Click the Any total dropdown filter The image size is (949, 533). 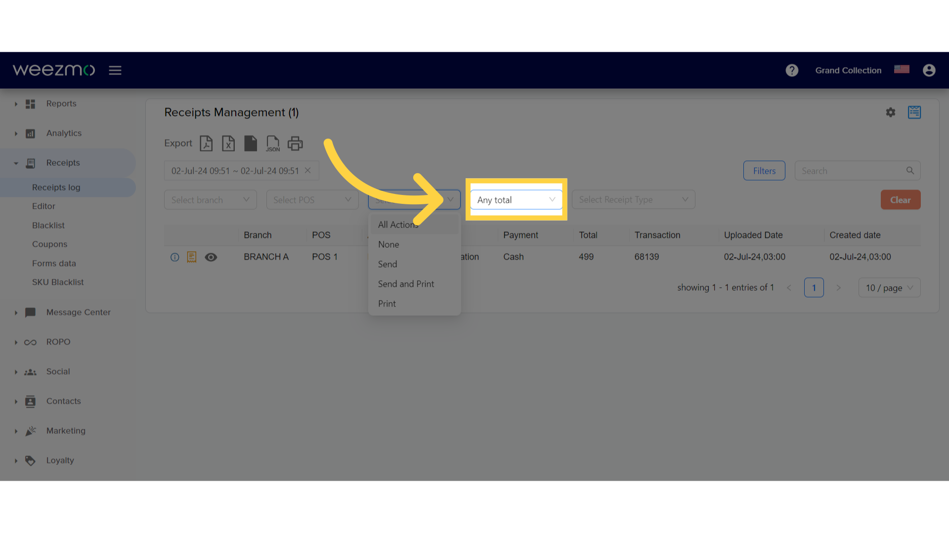516,199
